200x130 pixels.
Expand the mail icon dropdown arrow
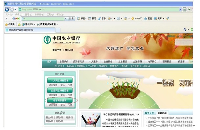(122, 19)
